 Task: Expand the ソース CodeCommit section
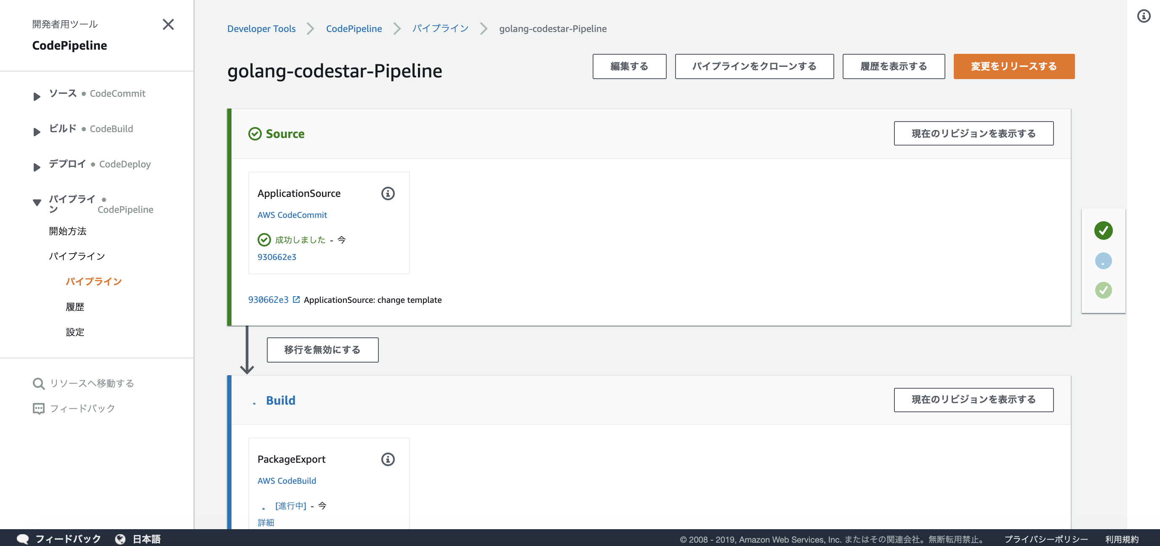37,96
